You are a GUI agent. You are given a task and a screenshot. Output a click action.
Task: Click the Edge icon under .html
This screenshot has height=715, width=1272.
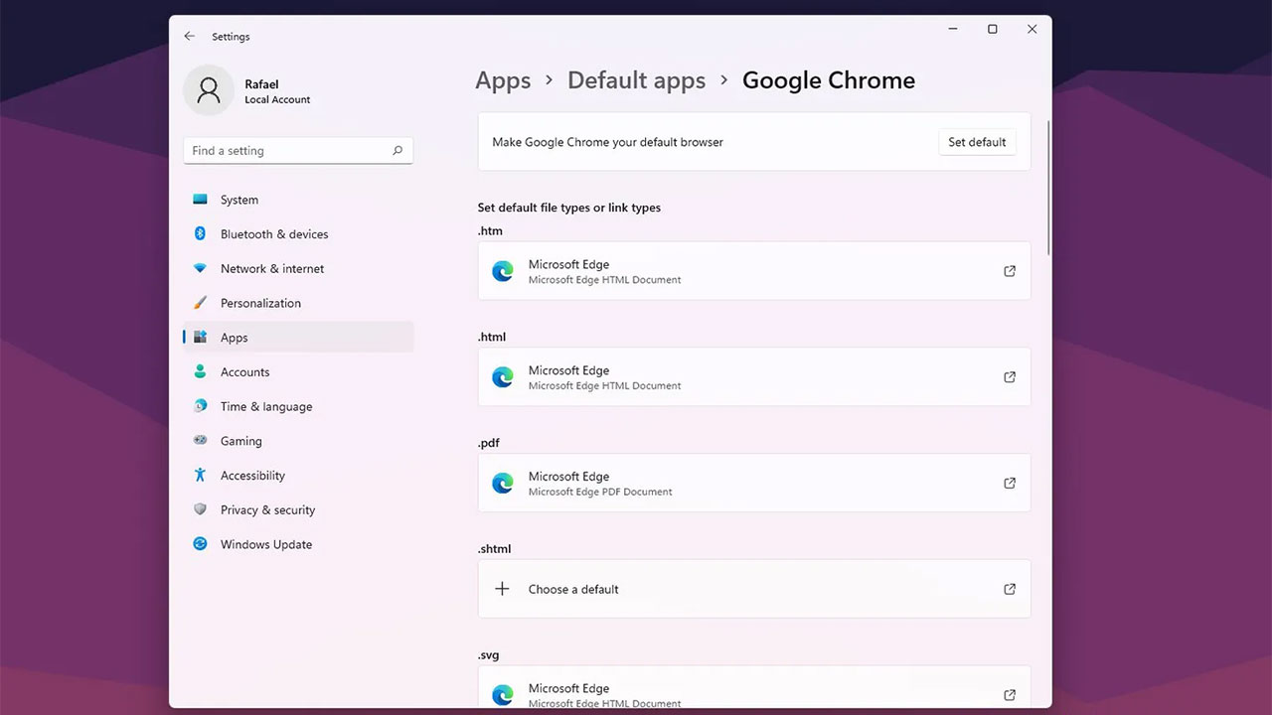[503, 377]
